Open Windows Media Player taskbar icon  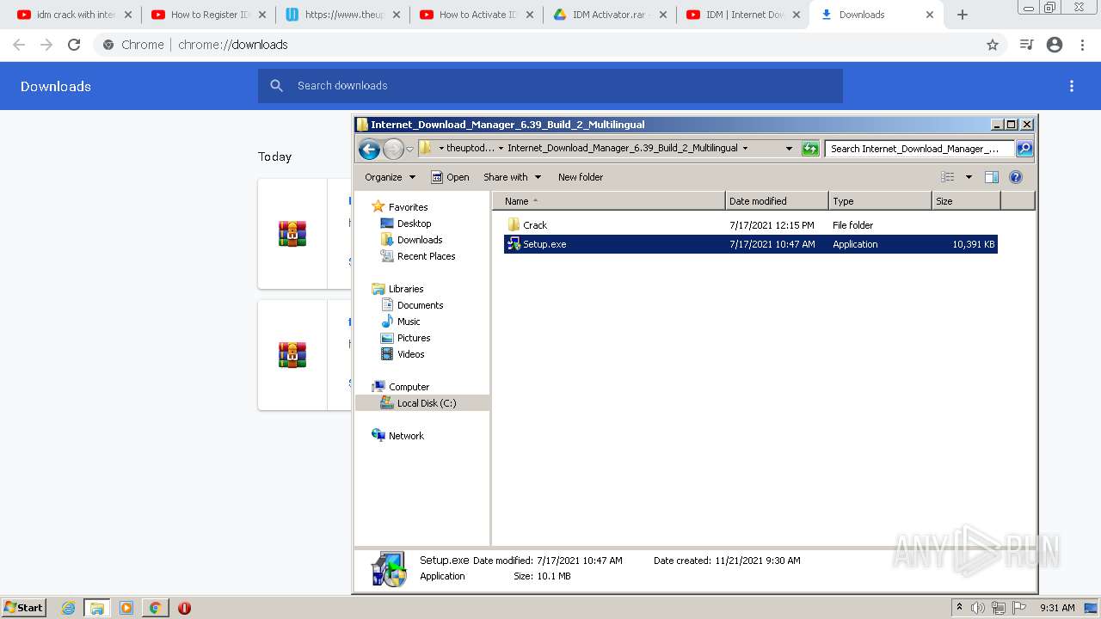tap(126, 608)
